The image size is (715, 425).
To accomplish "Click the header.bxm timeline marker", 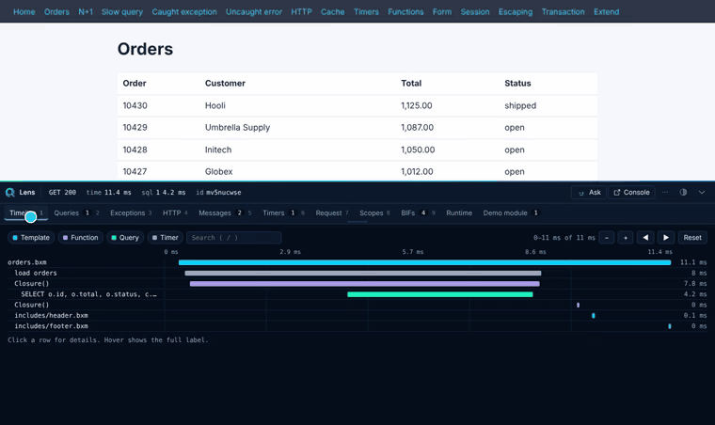I will coord(594,316).
